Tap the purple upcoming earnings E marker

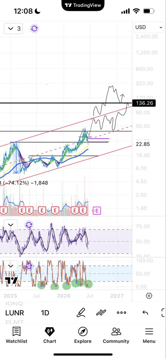tap(97, 211)
